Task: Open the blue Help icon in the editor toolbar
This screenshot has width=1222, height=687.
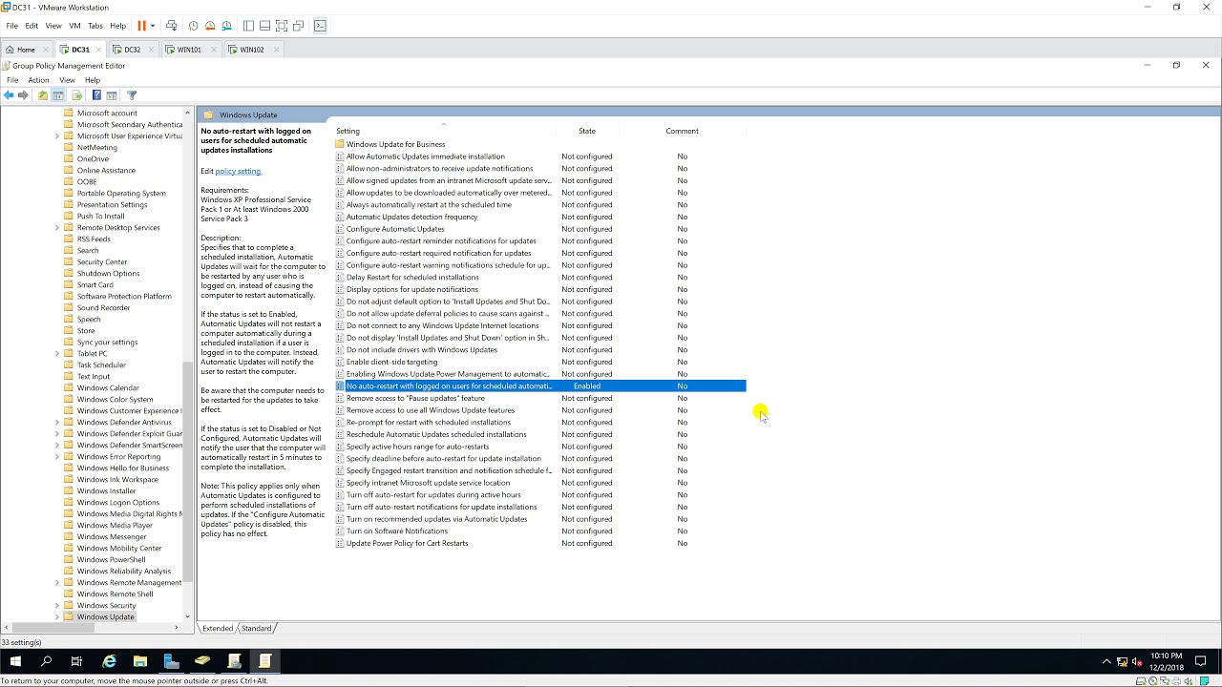Action: pos(96,94)
